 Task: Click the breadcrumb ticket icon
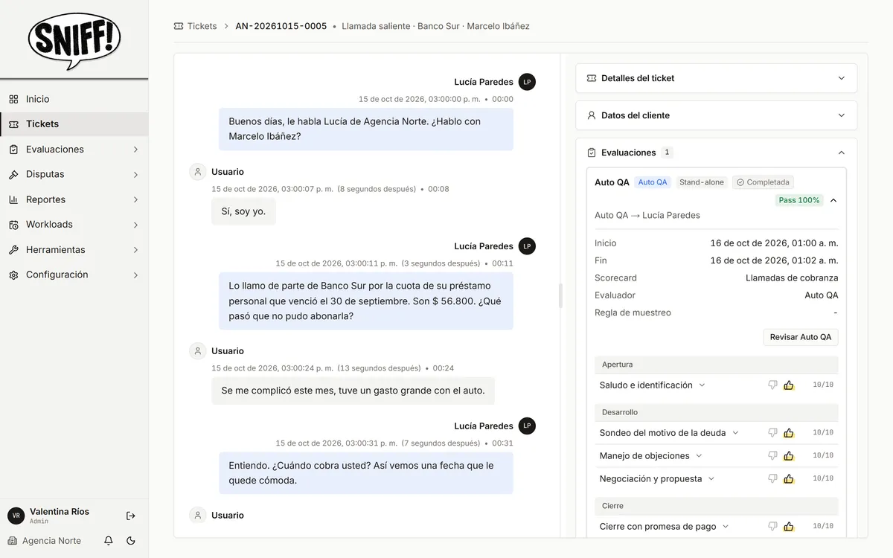point(179,26)
